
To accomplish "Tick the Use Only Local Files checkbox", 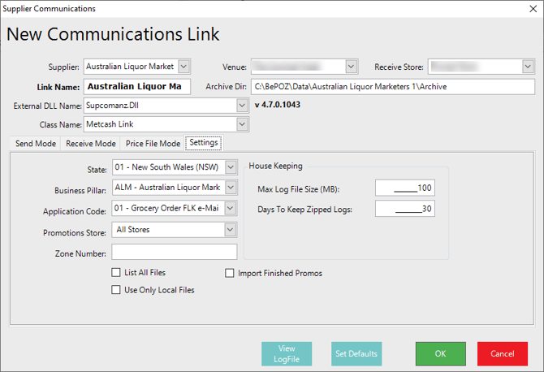I will point(116,289).
